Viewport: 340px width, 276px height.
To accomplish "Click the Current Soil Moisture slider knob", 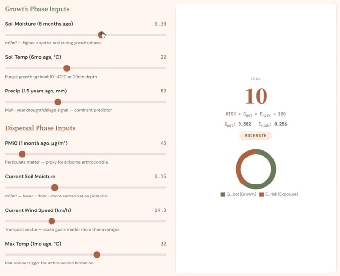I will [55, 188].
